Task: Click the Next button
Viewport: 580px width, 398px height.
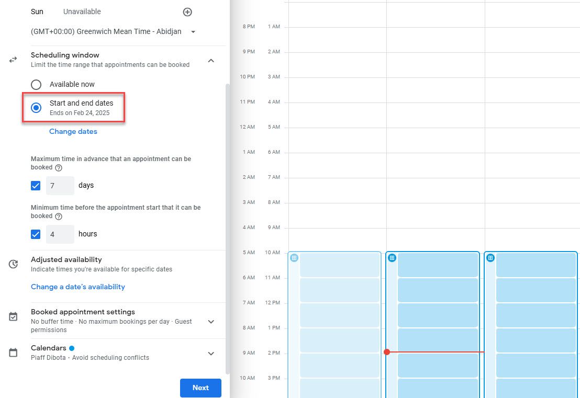Action: [200, 388]
